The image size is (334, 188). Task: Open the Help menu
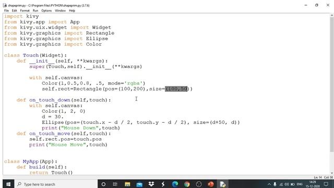(x=72, y=10)
